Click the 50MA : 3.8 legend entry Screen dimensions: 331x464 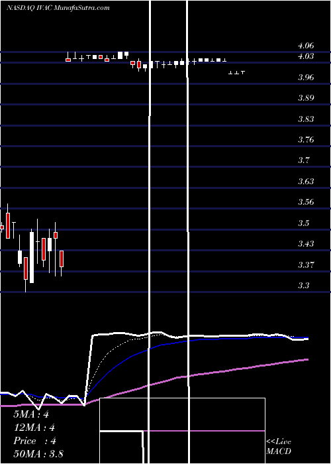point(38,454)
